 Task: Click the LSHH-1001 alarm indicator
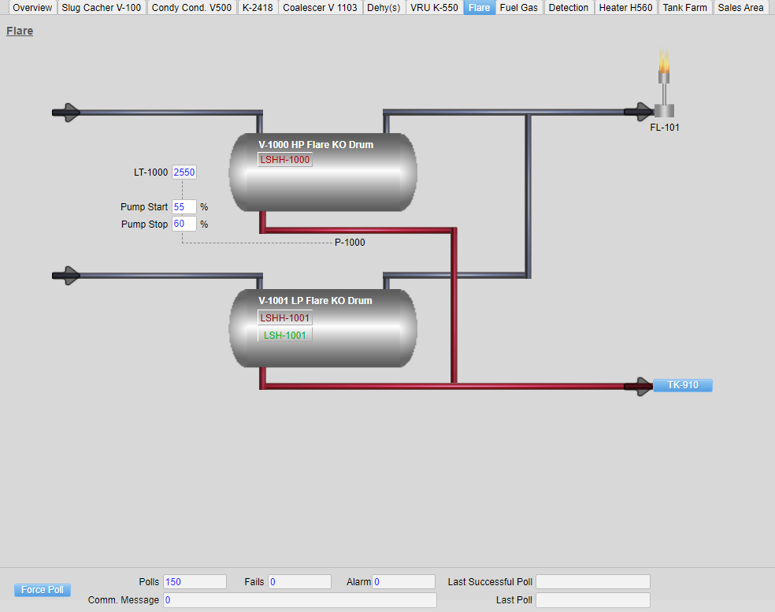pos(284,318)
